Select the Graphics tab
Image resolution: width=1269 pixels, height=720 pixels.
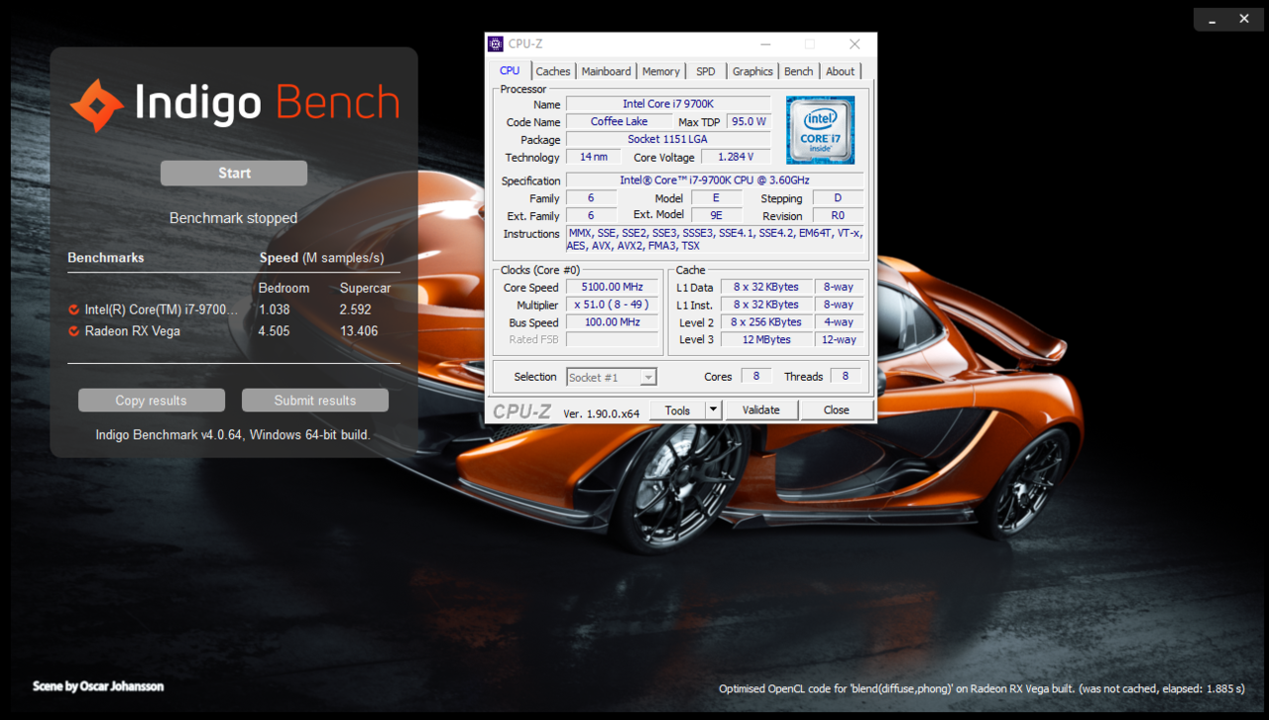pos(752,71)
